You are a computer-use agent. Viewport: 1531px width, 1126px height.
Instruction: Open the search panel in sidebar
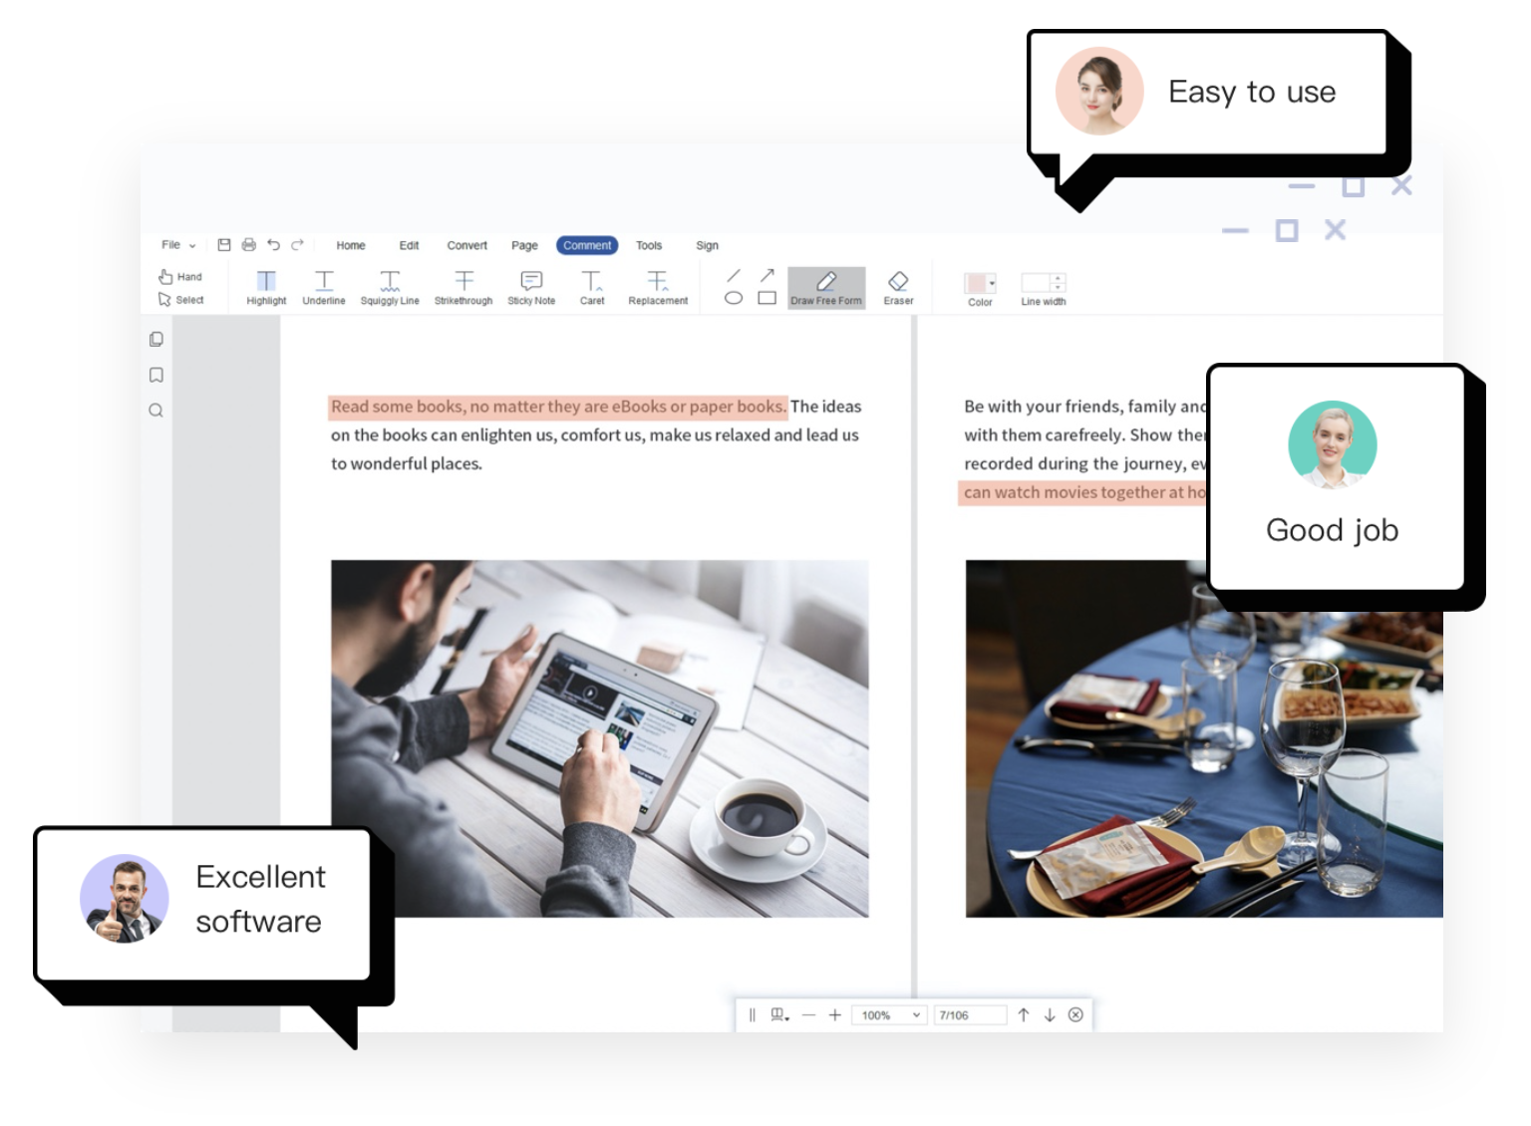point(156,411)
